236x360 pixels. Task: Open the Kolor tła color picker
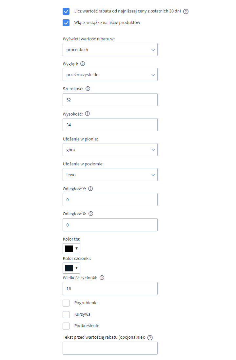coord(71,249)
